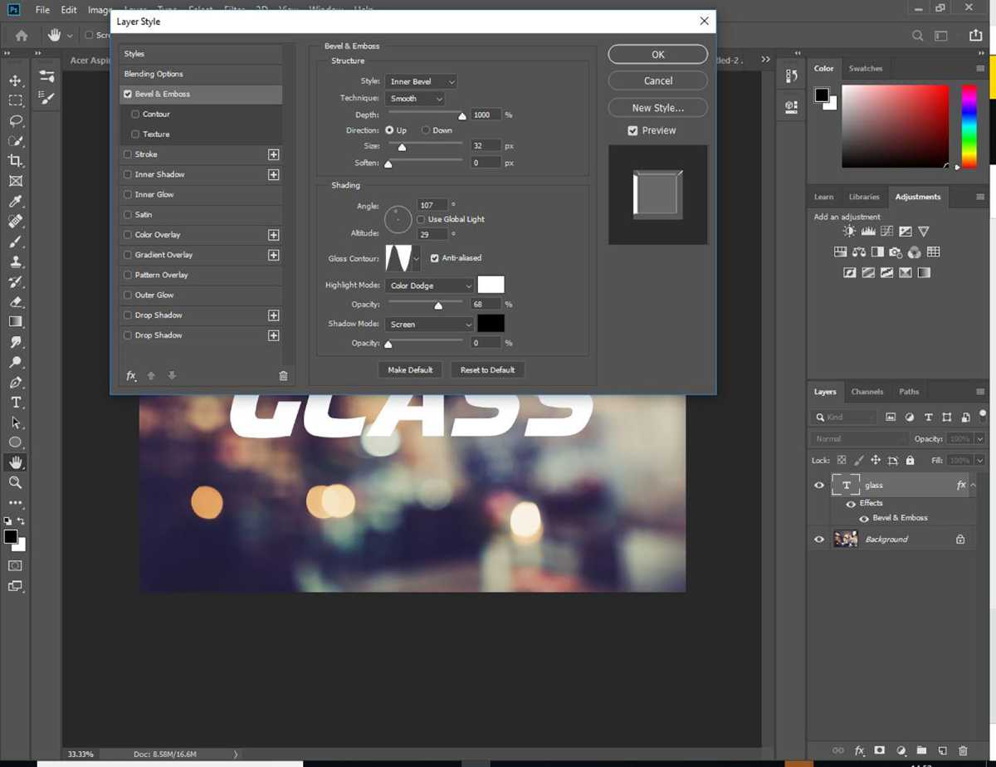Select the Crop tool
996x767 pixels.
click(x=15, y=160)
